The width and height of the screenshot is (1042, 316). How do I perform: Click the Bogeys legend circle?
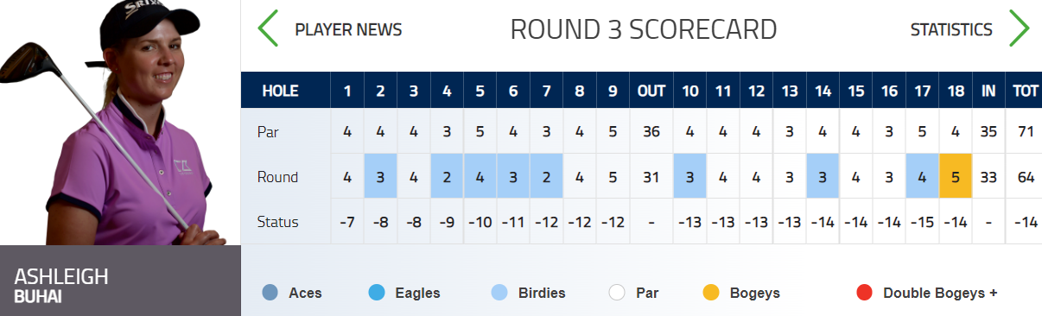[710, 293]
